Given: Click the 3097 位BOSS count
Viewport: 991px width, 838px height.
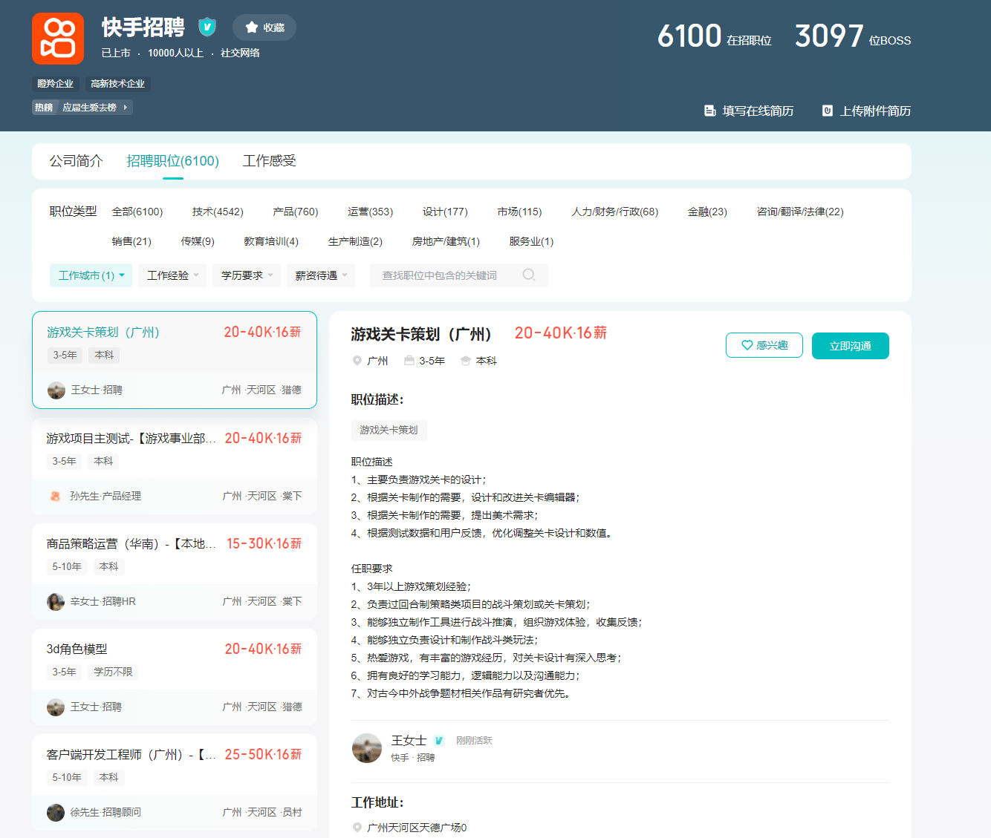Looking at the screenshot, I should point(853,36).
